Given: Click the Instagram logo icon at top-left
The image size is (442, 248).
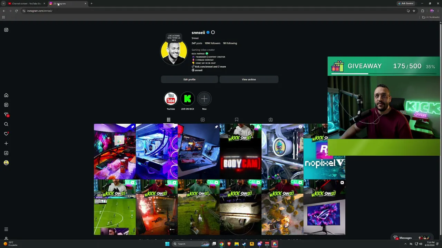Looking at the screenshot, I should pyautogui.click(x=6, y=30).
